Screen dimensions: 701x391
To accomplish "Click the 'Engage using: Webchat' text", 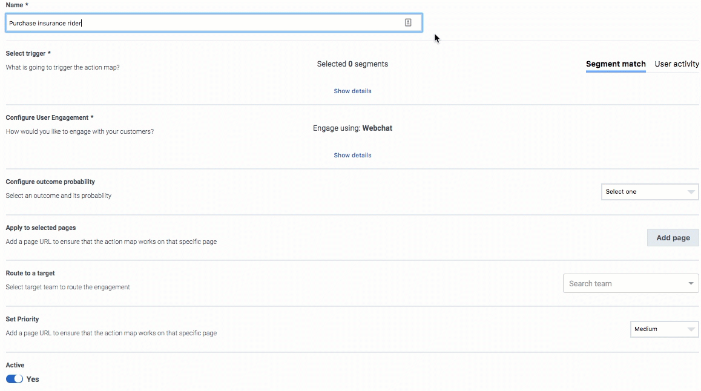I will click(x=352, y=128).
